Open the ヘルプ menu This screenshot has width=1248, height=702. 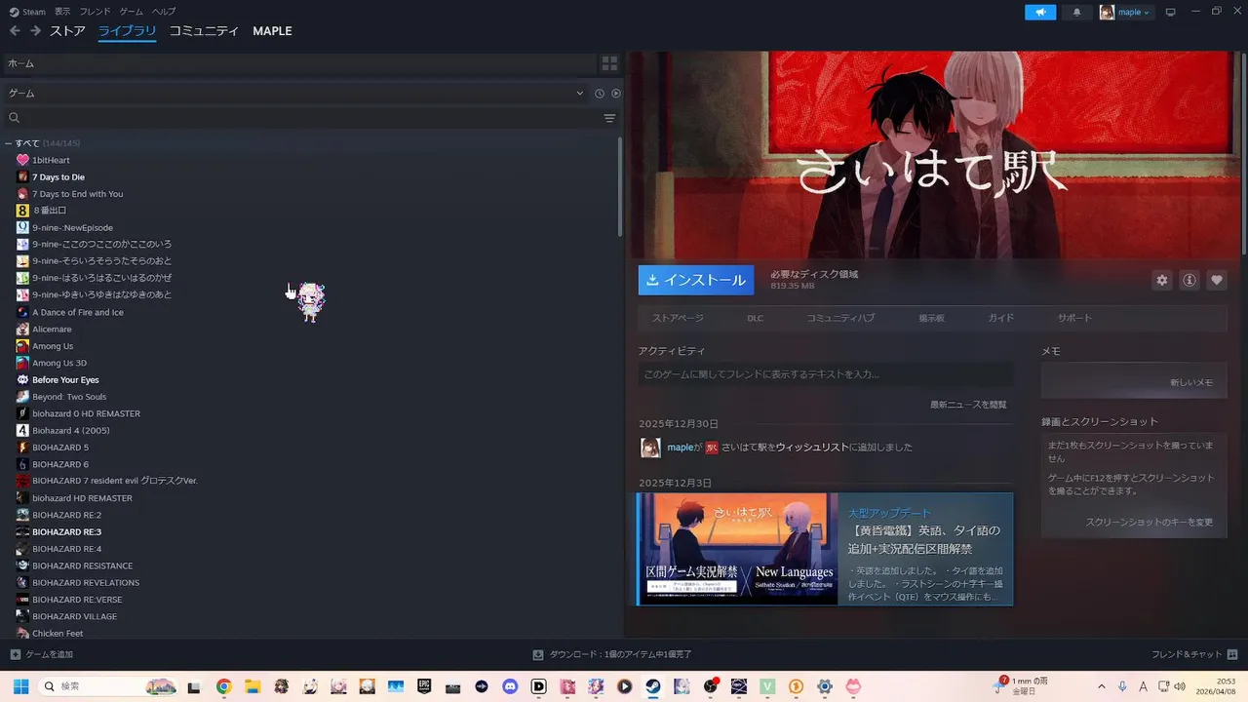coord(164,12)
